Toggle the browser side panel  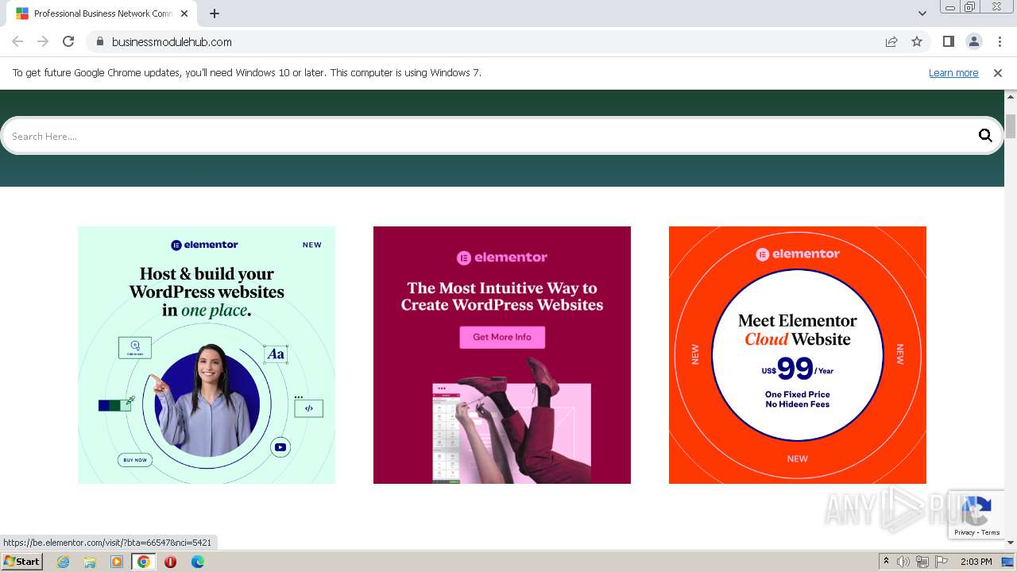pyautogui.click(x=948, y=41)
